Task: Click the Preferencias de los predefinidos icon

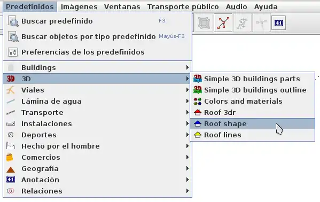Action: point(13,52)
